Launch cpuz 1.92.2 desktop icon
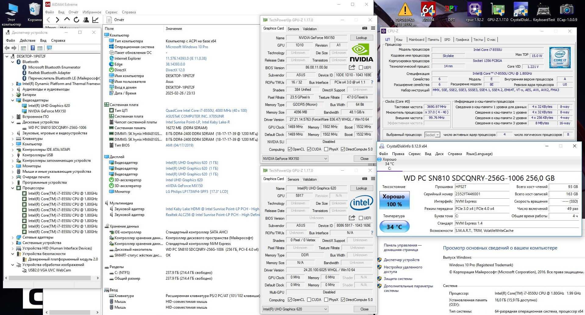 [x=474, y=12]
